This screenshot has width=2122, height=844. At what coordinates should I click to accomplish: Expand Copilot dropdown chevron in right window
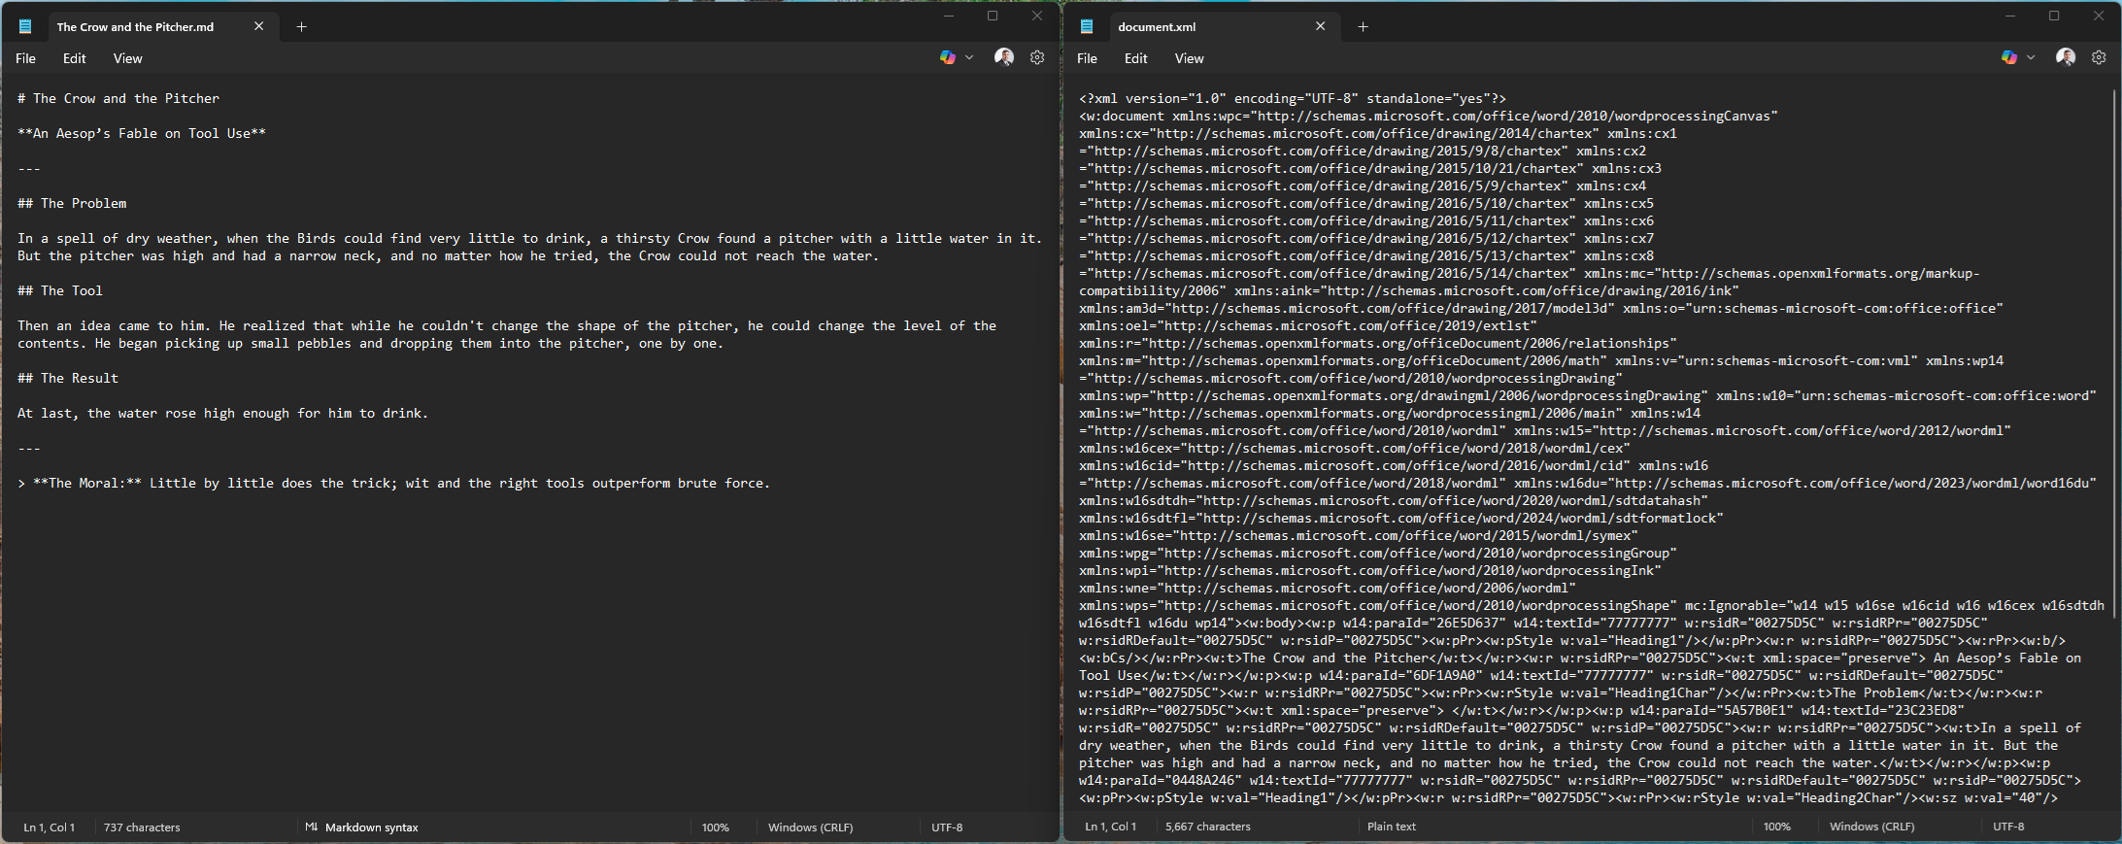pyautogui.click(x=2031, y=58)
